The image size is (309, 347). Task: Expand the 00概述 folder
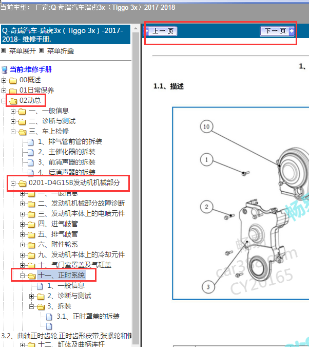(x=4, y=80)
